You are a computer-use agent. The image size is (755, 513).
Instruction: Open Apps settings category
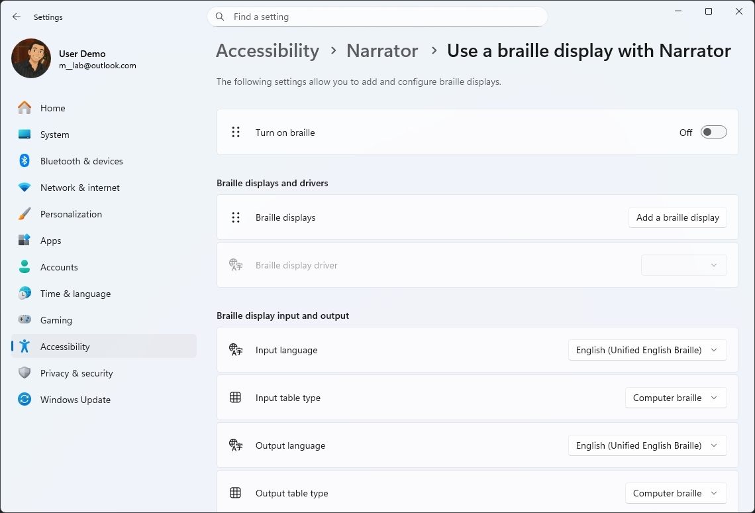(x=50, y=241)
